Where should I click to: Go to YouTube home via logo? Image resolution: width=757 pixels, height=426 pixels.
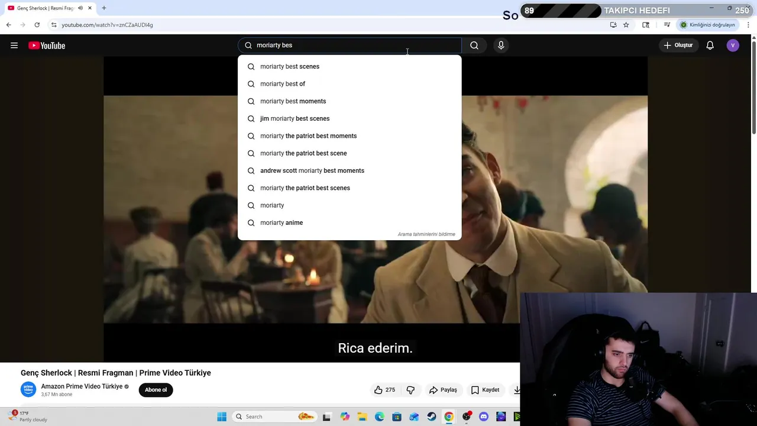tap(47, 46)
